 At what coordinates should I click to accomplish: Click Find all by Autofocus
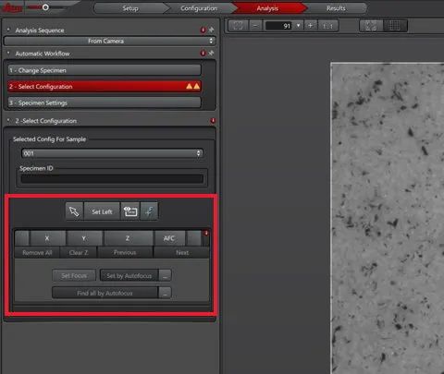point(105,293)
